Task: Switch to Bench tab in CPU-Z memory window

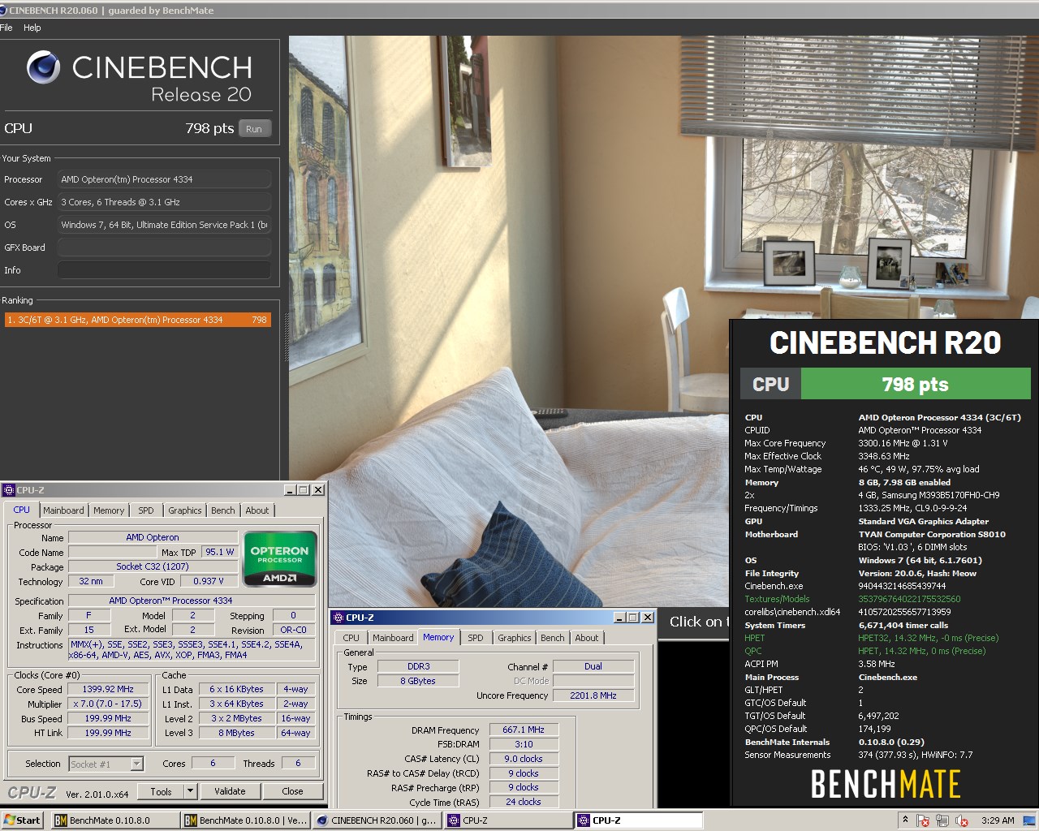Action: coord(553,638)
